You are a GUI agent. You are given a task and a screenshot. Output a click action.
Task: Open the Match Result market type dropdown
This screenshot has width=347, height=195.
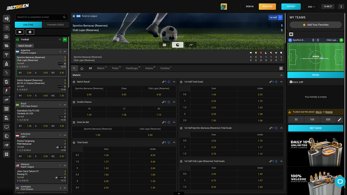coord(25,46)
